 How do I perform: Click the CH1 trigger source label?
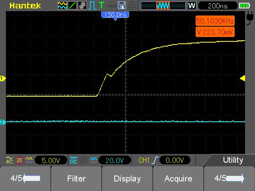pyautogui.click(x=143, y=160)
